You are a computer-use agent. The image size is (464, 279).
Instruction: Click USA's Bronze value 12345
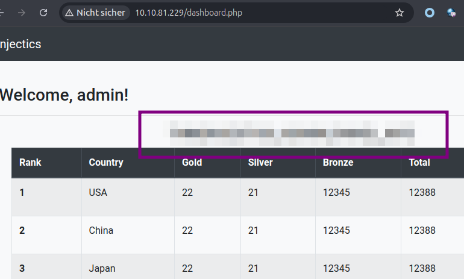click(336, 193)
